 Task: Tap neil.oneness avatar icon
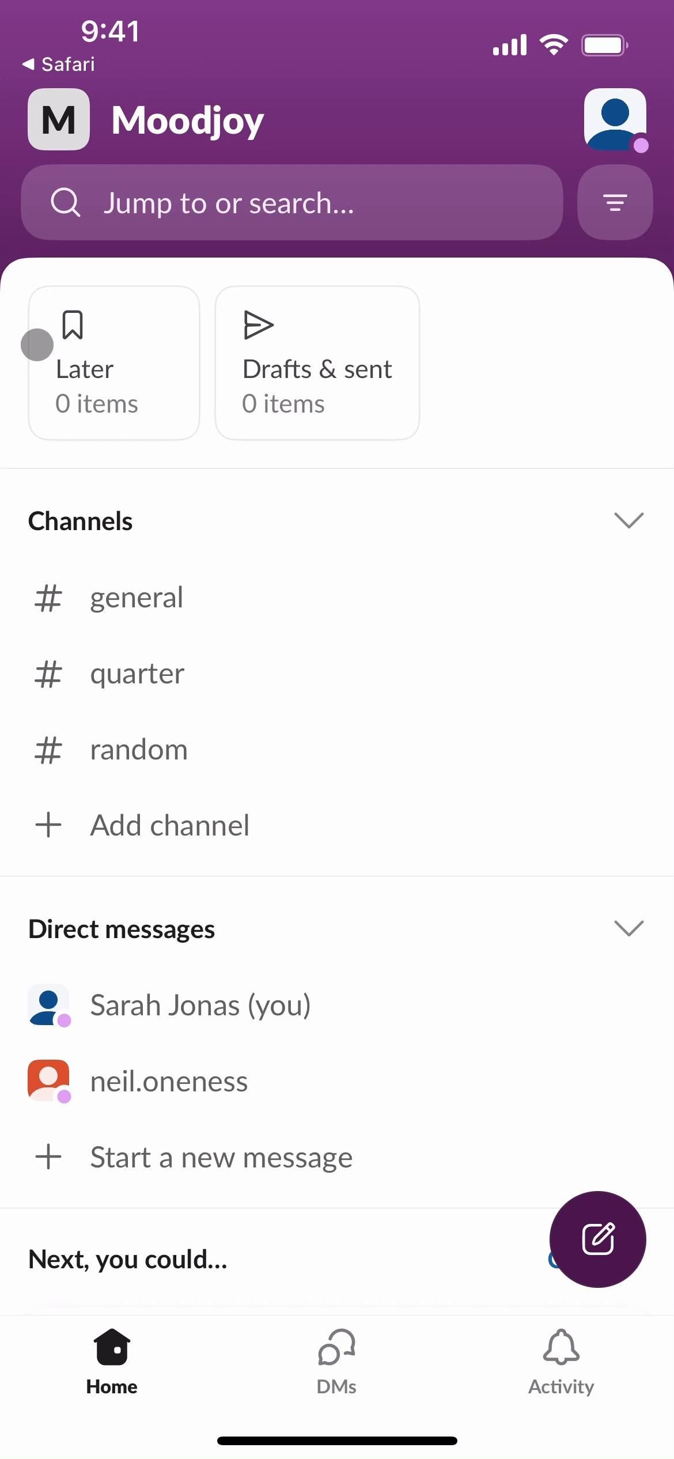coord(48,1080)
